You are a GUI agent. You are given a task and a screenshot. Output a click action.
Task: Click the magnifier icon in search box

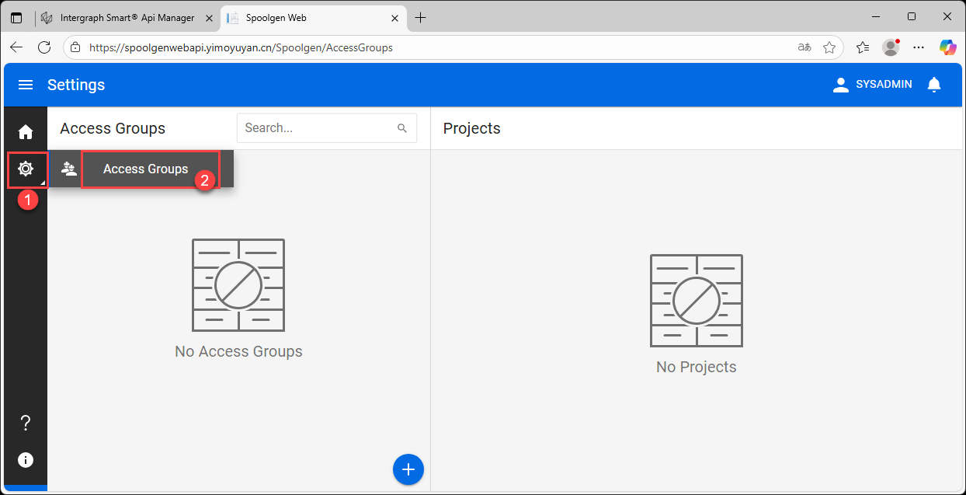402,128
